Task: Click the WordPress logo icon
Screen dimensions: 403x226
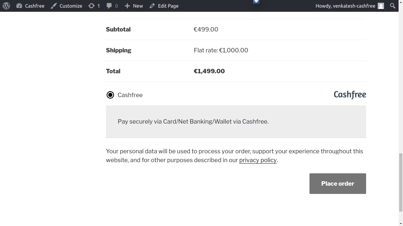Action: click(x=6, y=6)
